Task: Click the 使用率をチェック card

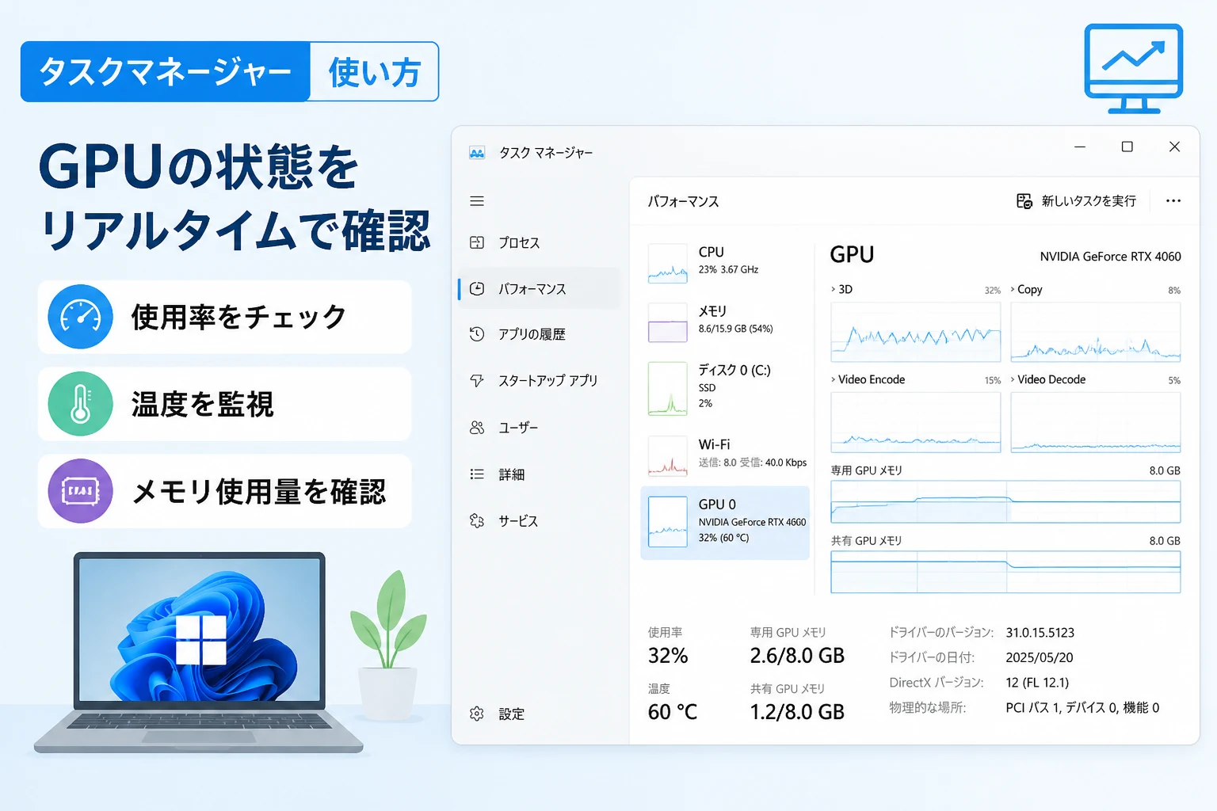Action: 224,317
